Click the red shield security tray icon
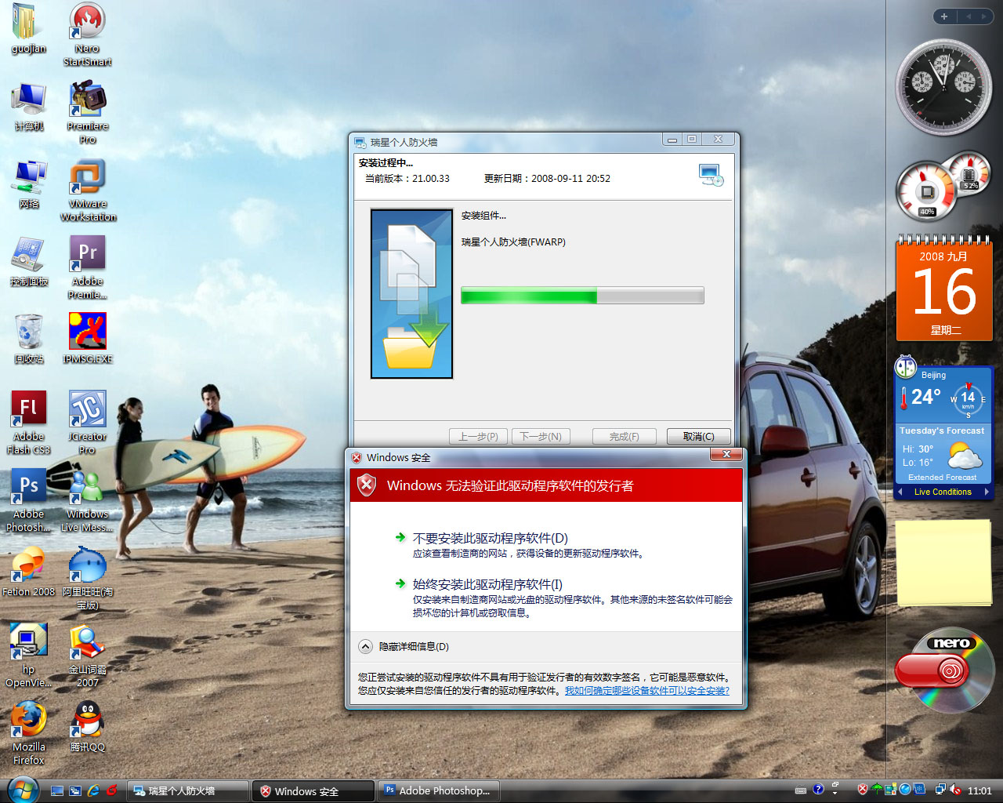This screenshot has height=803, width=1003. point(863,790)
